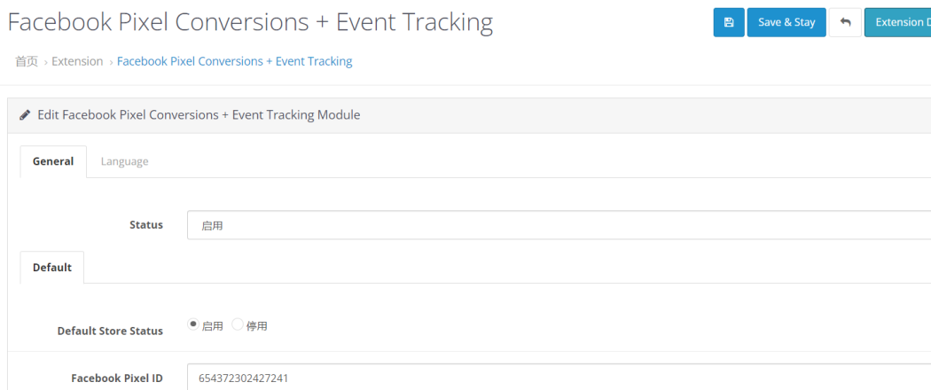
Task: Click the pencil edit icon in the panel heading
Action: [x=24, y=115]
